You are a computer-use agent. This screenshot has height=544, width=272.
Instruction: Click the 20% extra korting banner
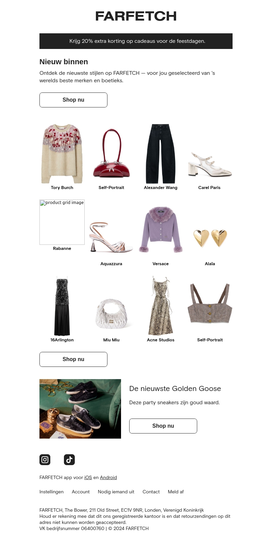[x=136, y=41]
